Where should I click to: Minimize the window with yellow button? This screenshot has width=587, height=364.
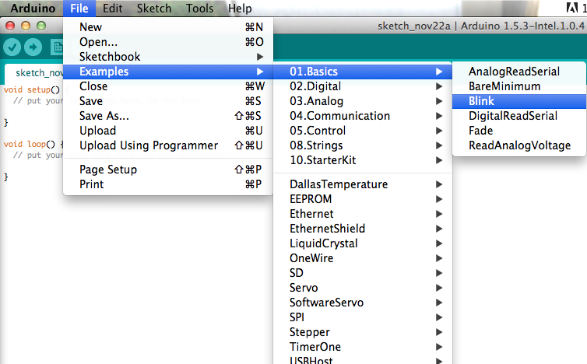(x=26, y=26)
